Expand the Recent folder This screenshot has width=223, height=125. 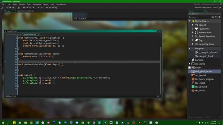point(193,25)
